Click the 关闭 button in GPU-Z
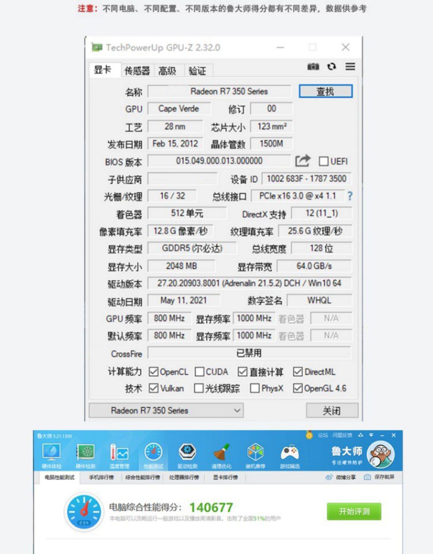The image size is (433, 554). tap(332, 410)
